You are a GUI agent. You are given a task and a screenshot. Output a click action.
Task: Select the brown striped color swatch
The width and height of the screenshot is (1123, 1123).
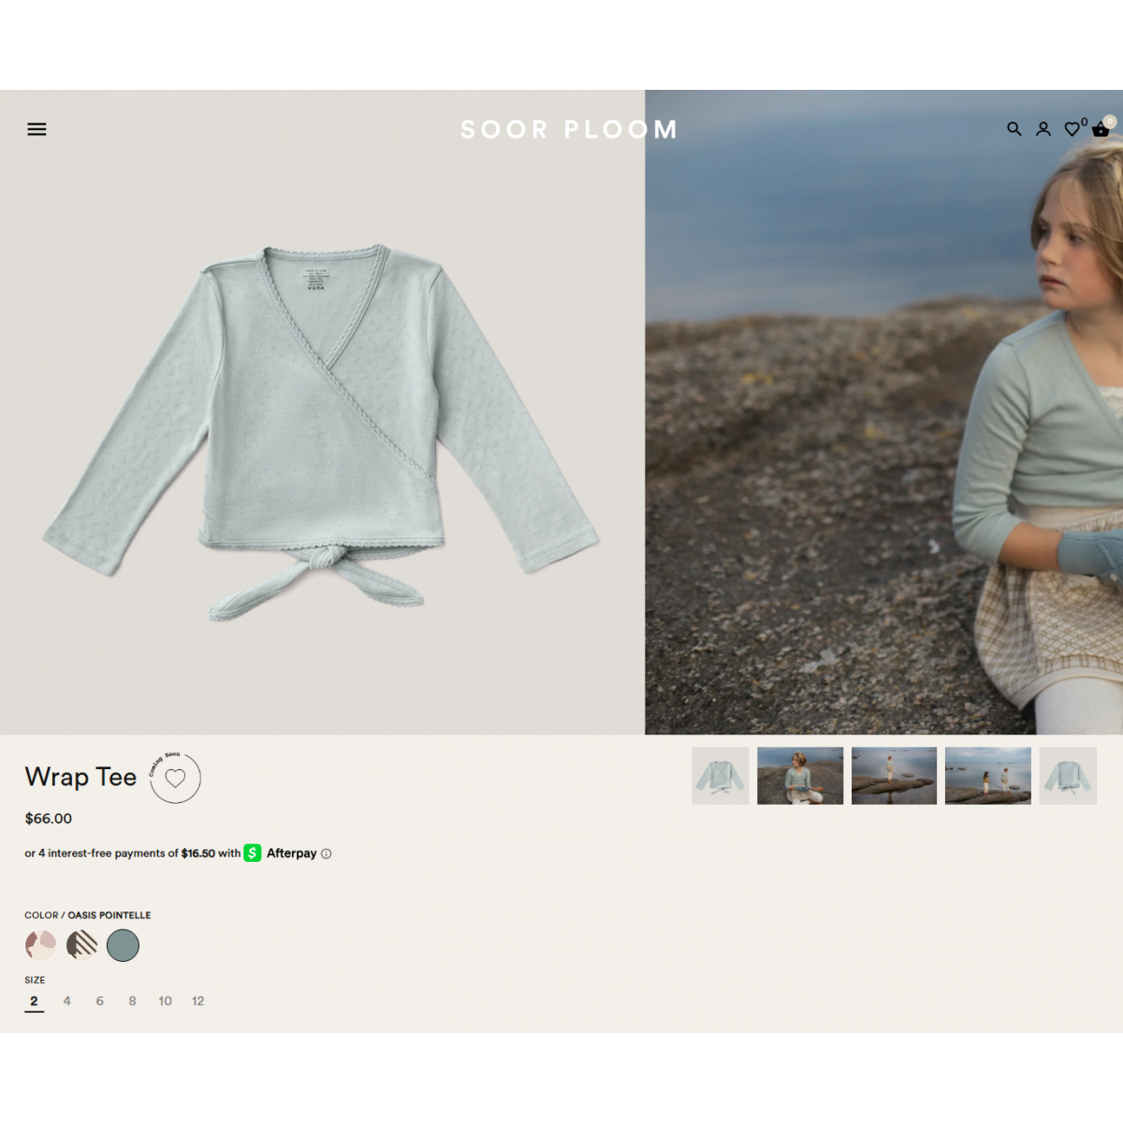[x=82, y=945]
